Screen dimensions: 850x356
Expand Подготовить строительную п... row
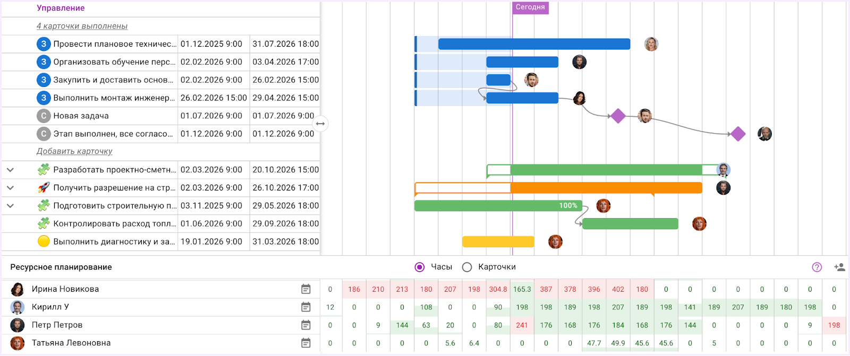coord(10,206)
